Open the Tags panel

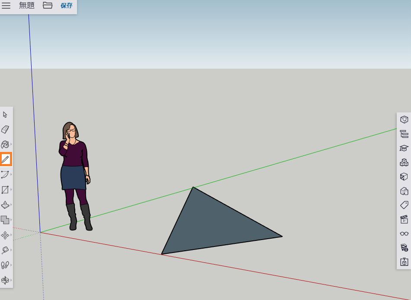(404, 205)
